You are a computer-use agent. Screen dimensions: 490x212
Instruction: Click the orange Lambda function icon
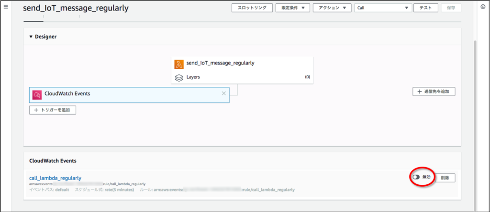(x=179, y=64)
